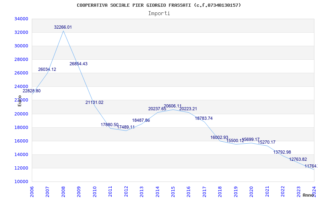This screenshot has width=318, height=199.
Task: Click the x-axis year 2014
Action: click(x=157, y=191)
